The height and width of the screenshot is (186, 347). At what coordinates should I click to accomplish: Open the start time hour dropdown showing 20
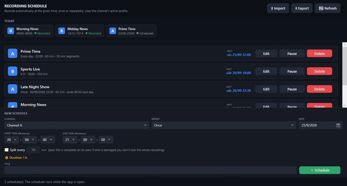pyautogui.click(x=12, y=140)
